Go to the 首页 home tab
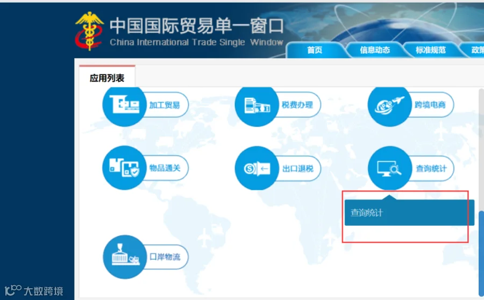The width and height of the screenshot is (484, 300). coord(315,50)
